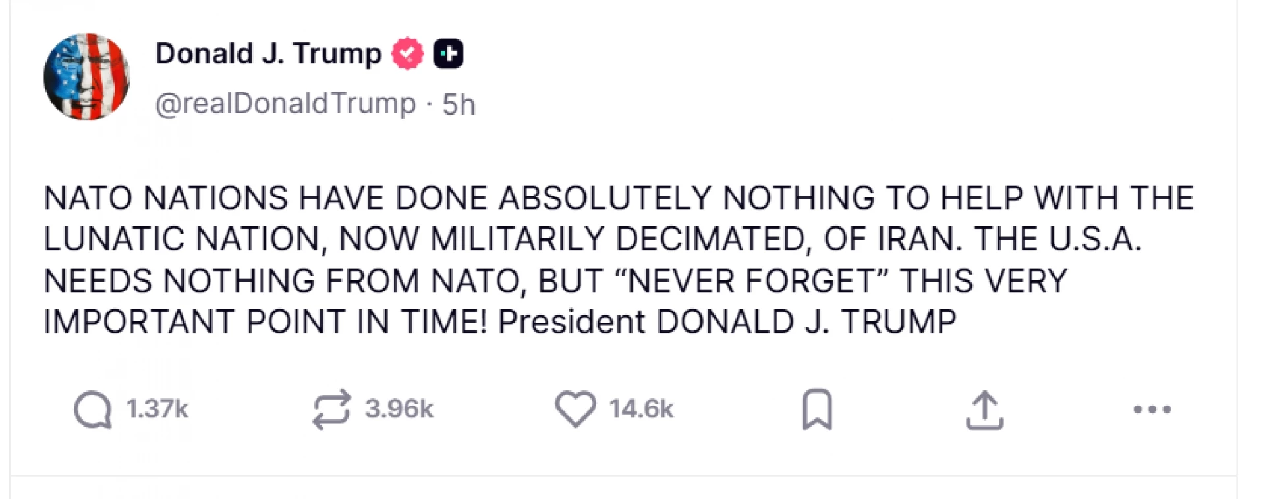Screen dimensions: 1265x499
Task: Open the flag-painted profile avatar
Action: 86,76
